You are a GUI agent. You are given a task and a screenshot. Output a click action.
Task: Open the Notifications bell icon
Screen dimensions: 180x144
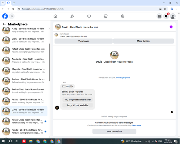click(166, 16)
